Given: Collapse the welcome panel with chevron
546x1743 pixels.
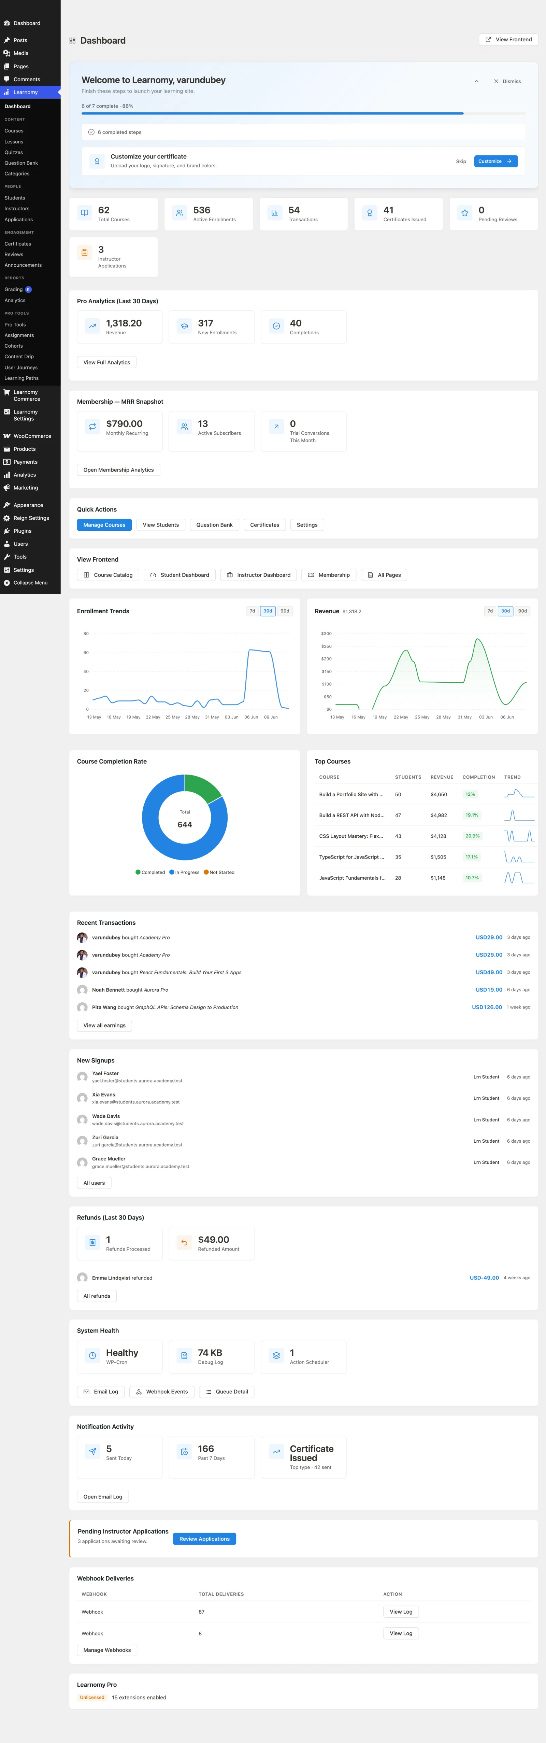Looking at the screenshot, I should [476, 81].
